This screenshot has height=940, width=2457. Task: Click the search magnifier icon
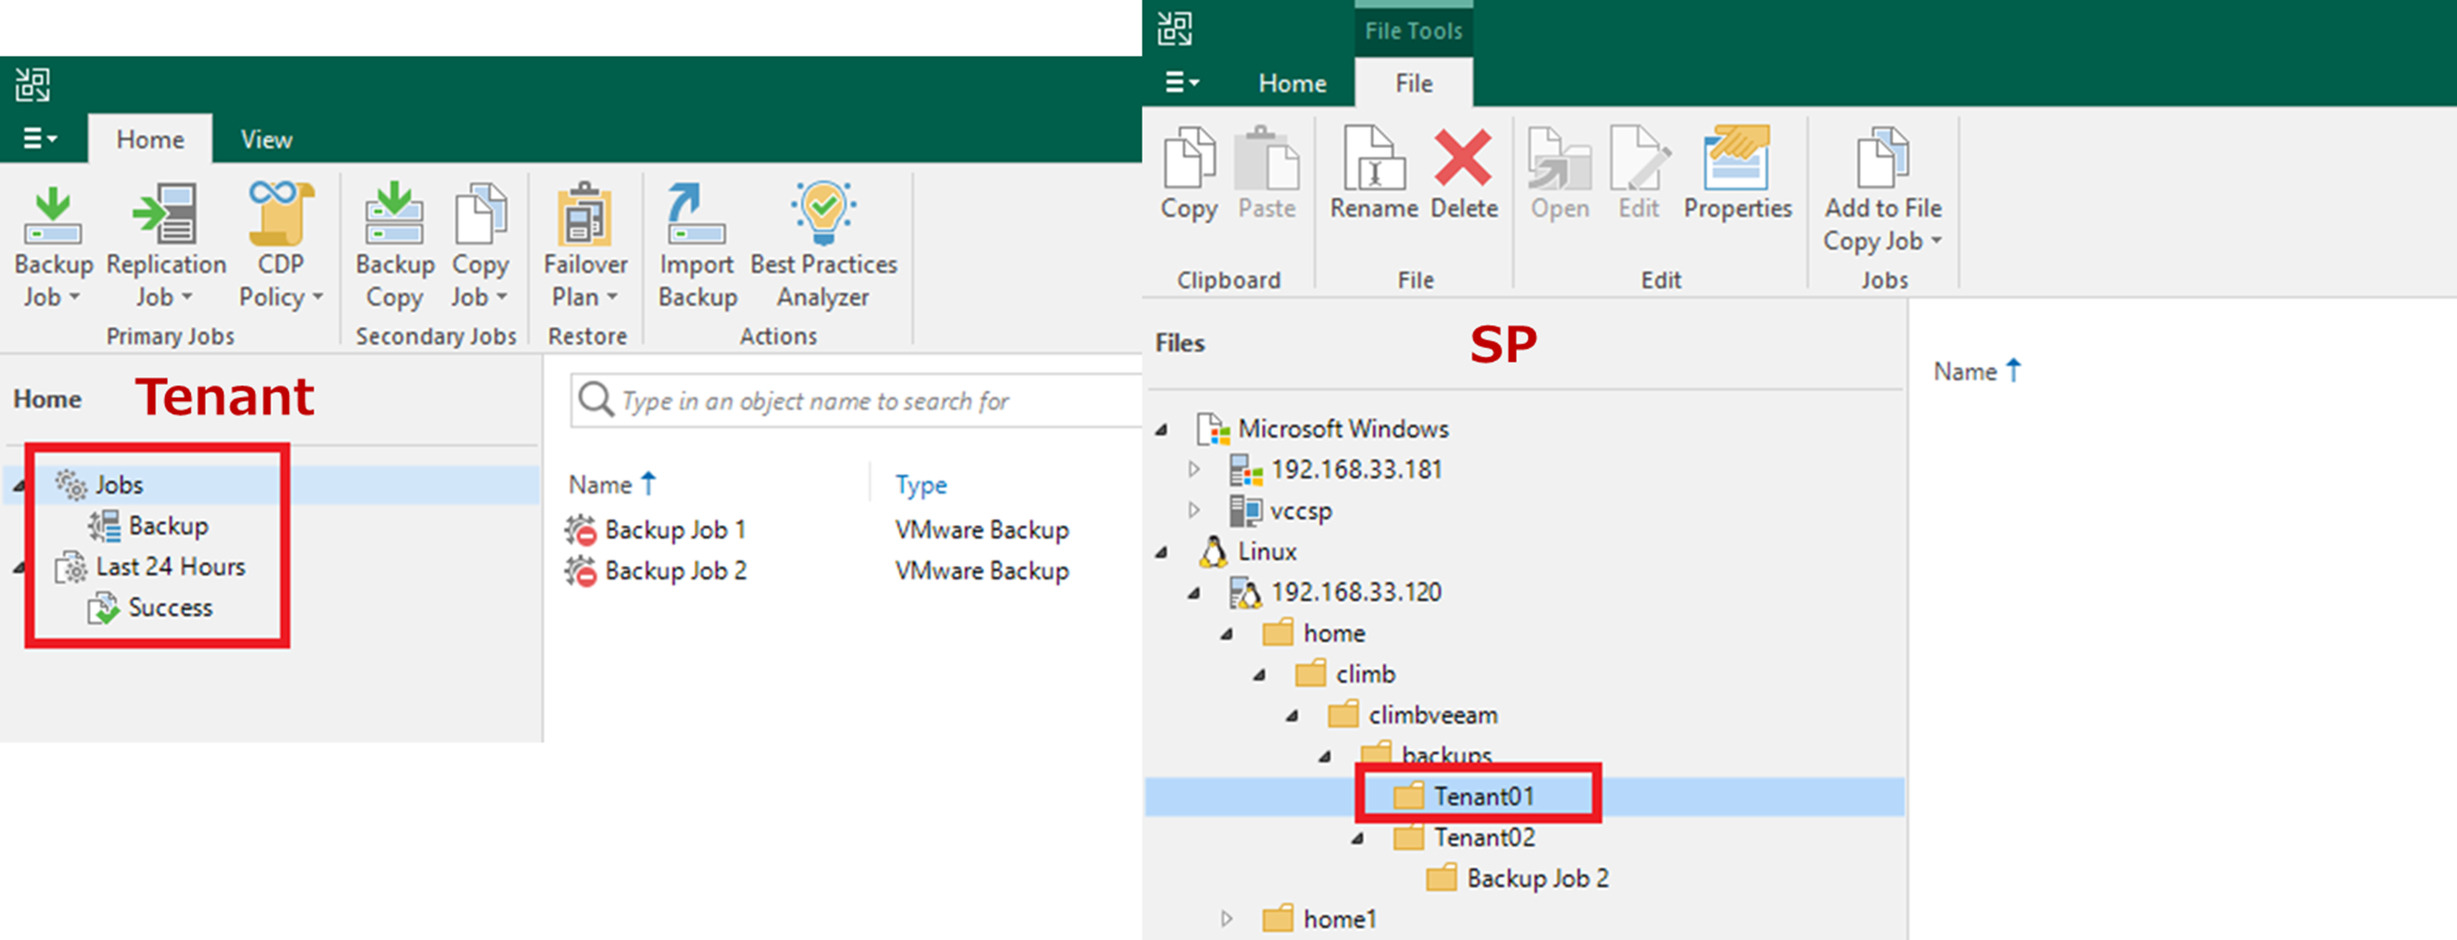596,399
